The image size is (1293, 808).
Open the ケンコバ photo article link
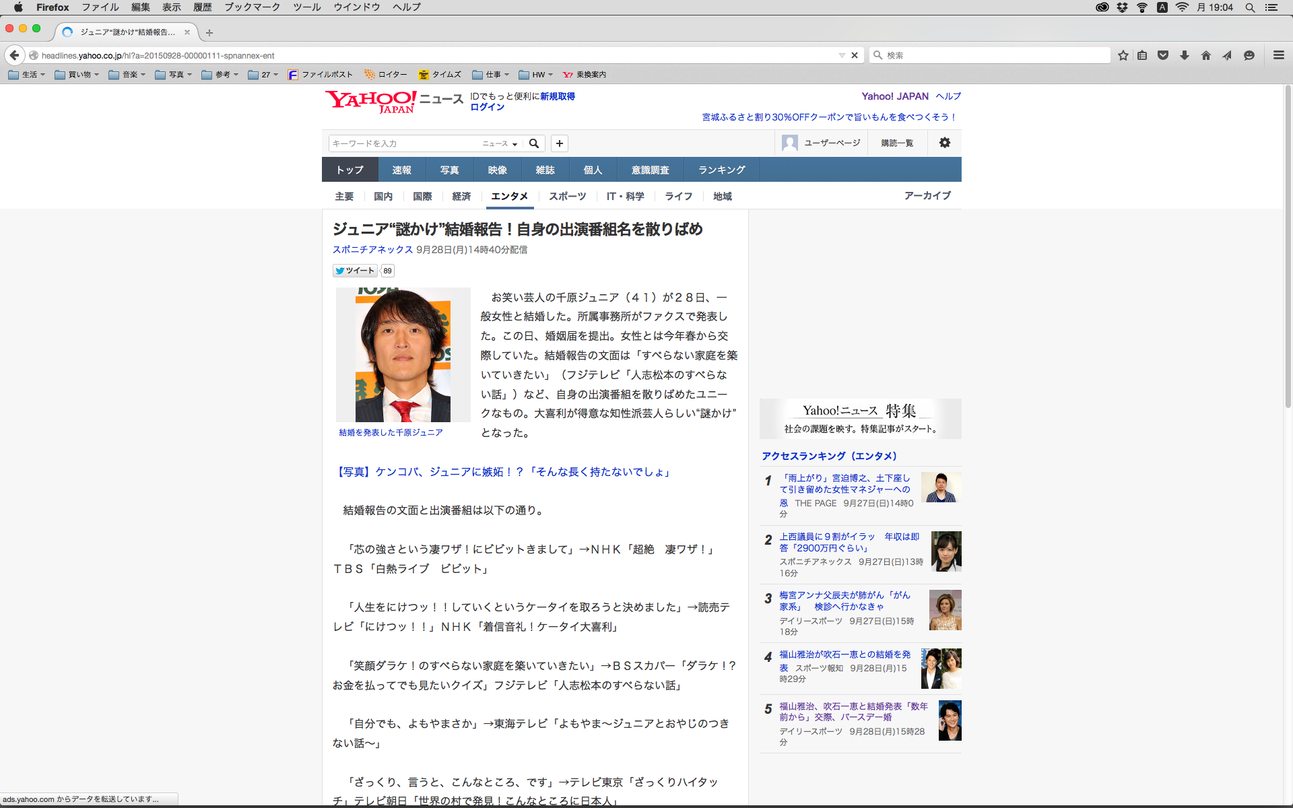tap(503, 472)
